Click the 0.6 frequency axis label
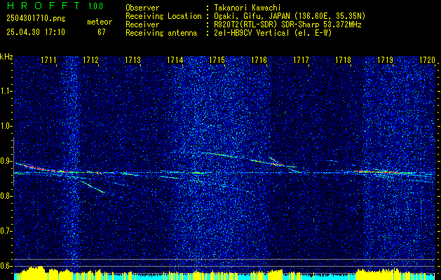 6,266
